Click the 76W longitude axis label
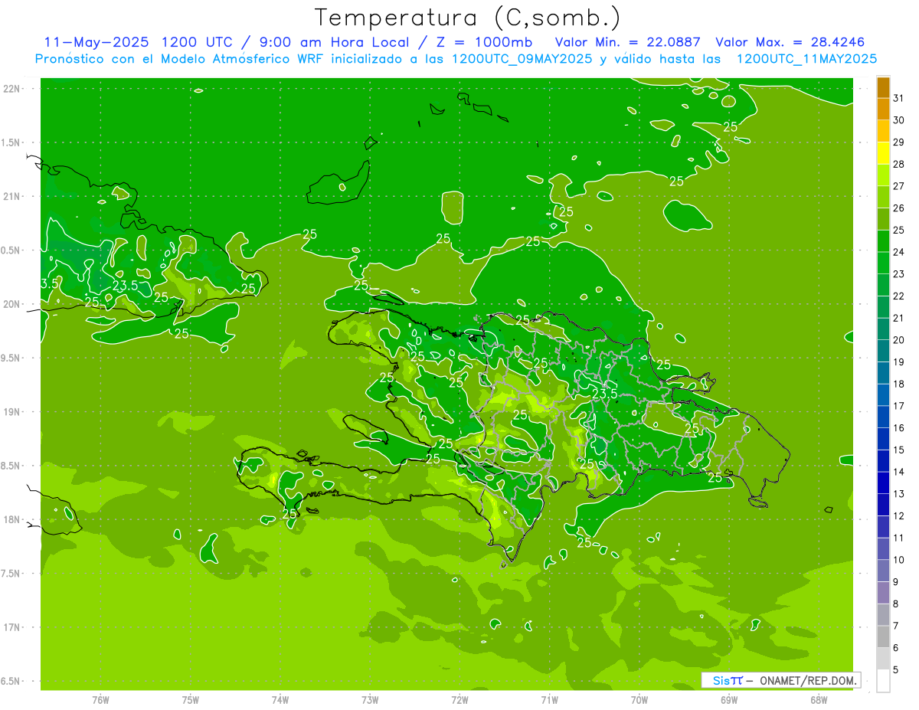This screenshot has width=919, height=710. (100, 699)
